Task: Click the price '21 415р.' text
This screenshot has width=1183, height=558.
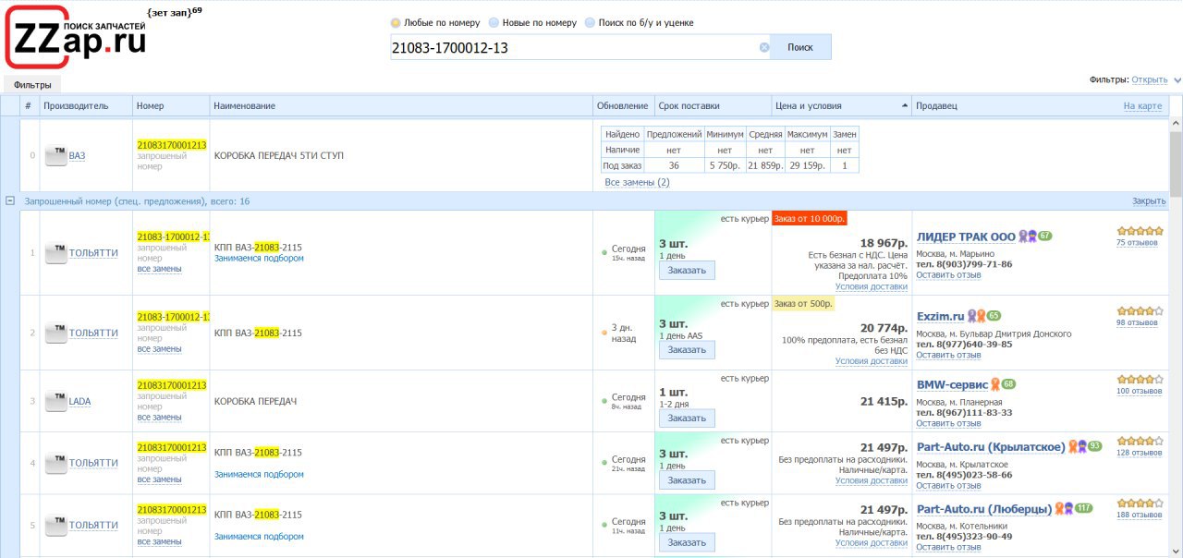Action: (x=884, y=402)
